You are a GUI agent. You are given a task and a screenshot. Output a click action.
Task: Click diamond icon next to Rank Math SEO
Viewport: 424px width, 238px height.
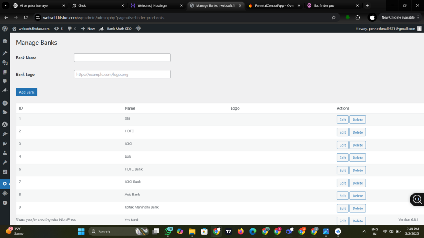pos(138,28)
